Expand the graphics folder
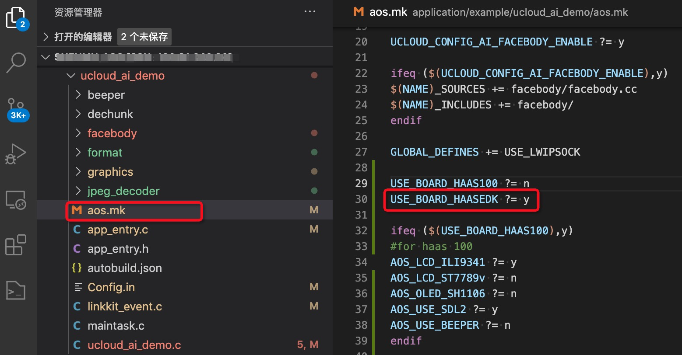This screenshot has height=355, width=682. pyautogui.click(x=78, y=172)
